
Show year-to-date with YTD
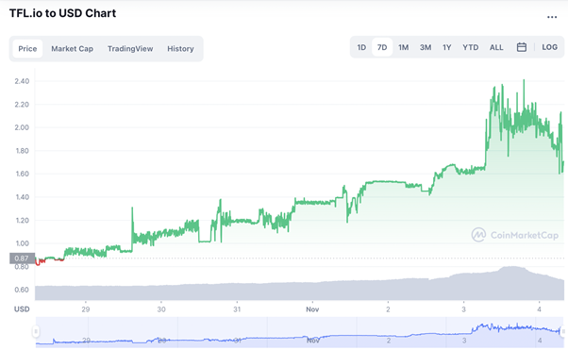(470, 47)
